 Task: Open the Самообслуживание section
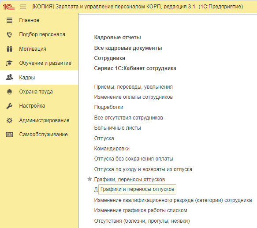(x=39, y=135)
